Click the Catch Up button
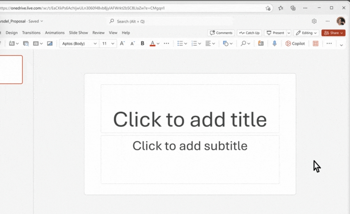The width and height of the screenshot is (350, 214). (x=249, y=33)
